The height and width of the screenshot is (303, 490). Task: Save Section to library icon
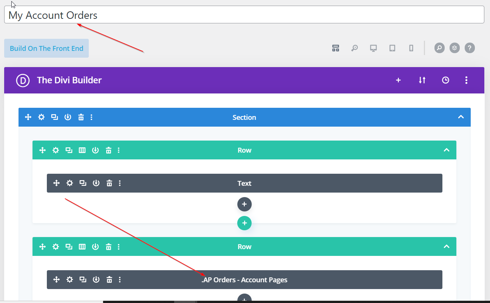(x=68, y=117)
